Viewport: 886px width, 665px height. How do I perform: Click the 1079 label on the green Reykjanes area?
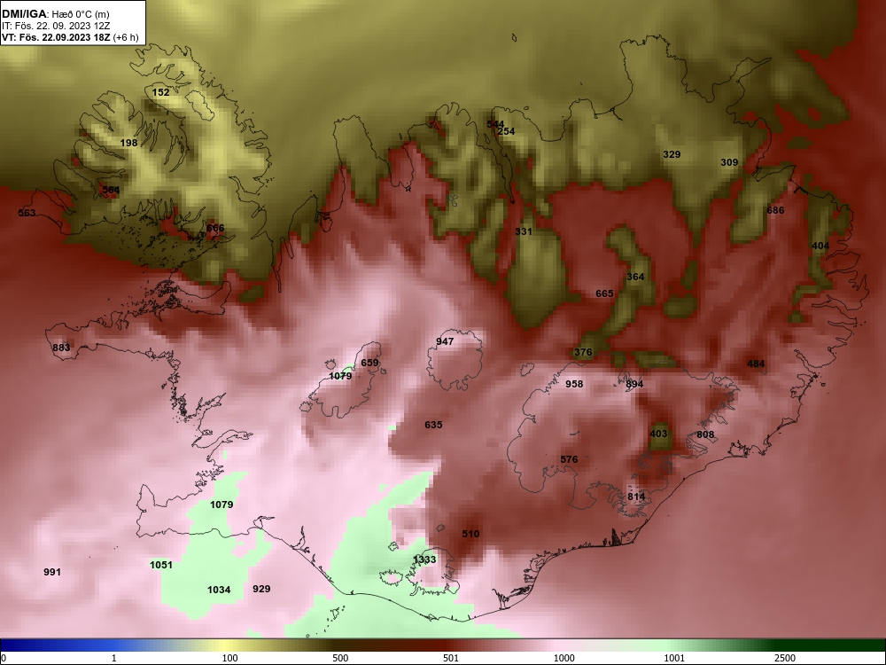(x=221, y=505)
